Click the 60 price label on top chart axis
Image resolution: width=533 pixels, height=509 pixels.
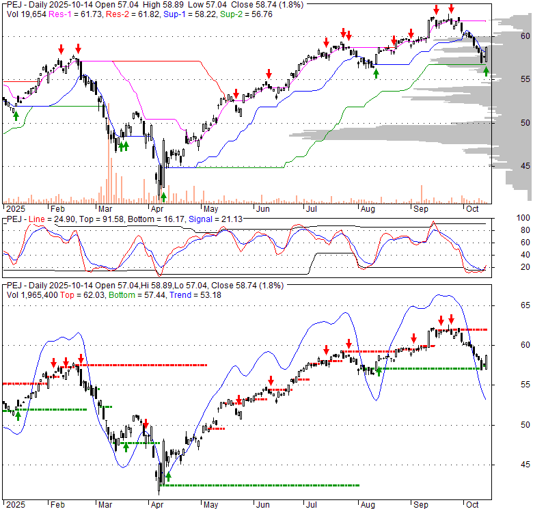tap(525, 36)
